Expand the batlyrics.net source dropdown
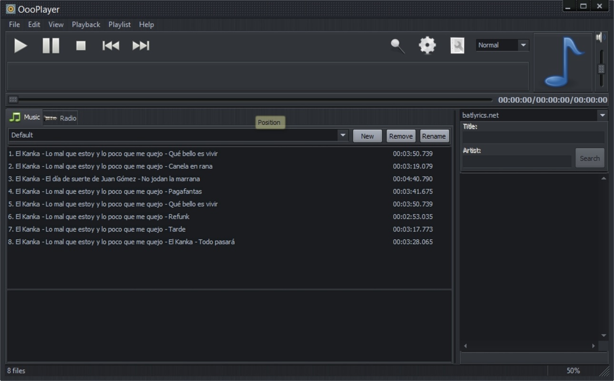The height and width of the screenshot is (381, 614). click(x=603, y=115)
